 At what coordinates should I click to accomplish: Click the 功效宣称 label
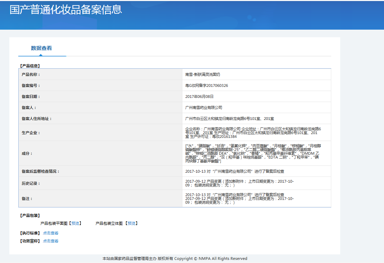(30, 241)
